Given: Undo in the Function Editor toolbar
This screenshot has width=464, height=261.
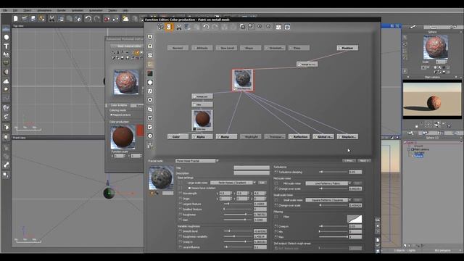Looking at the screenshot, I should click(206, 27).
